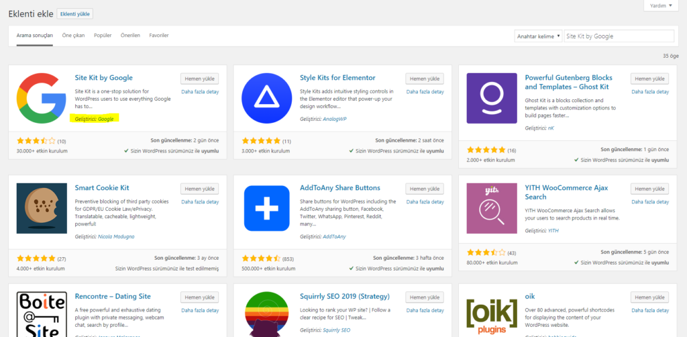687x337 pixels.
Task: Open Daha fazla detay for AddToAny Share Buttons
Action: (425, 202)
